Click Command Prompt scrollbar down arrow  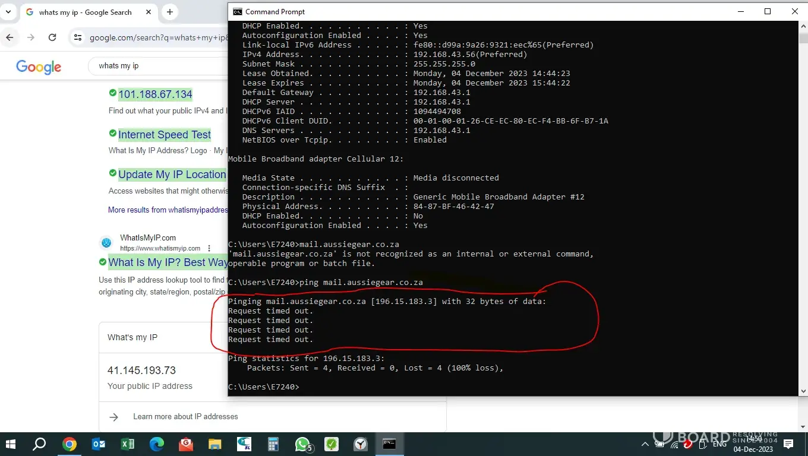(803, 391)
